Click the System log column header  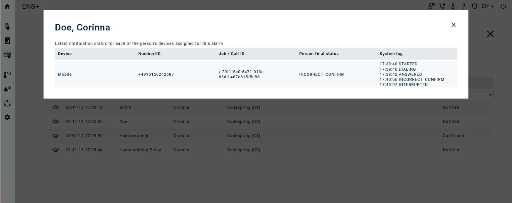391,54
